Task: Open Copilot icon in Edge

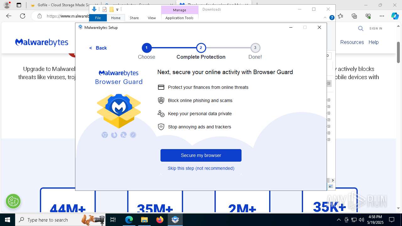Action: [395, 16]
